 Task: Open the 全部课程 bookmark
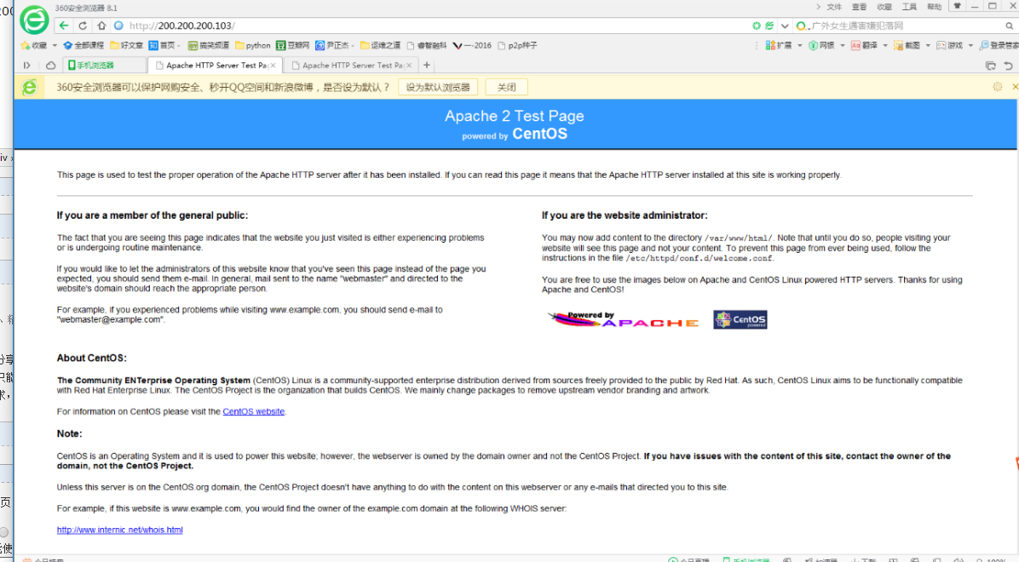click(83, 45)
